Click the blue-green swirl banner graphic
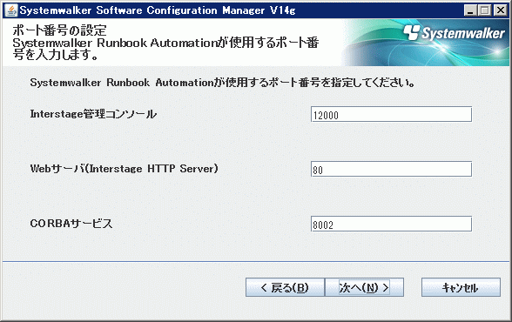Viewport: 512px width, 322px height. coord(426,43)
